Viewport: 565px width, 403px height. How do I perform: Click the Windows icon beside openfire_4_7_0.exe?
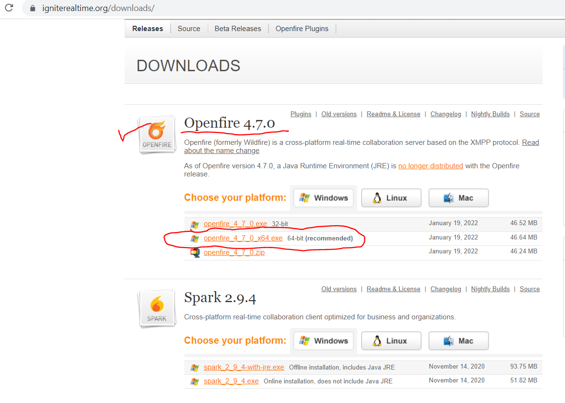coord(195,224)
